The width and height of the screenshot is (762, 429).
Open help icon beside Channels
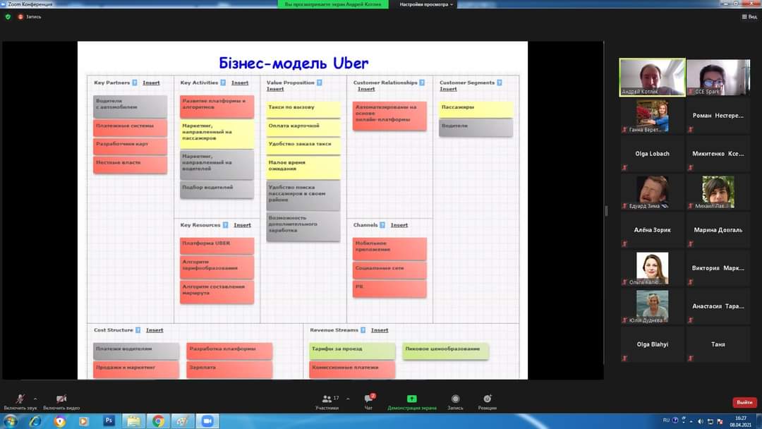(x=382, y=225)
